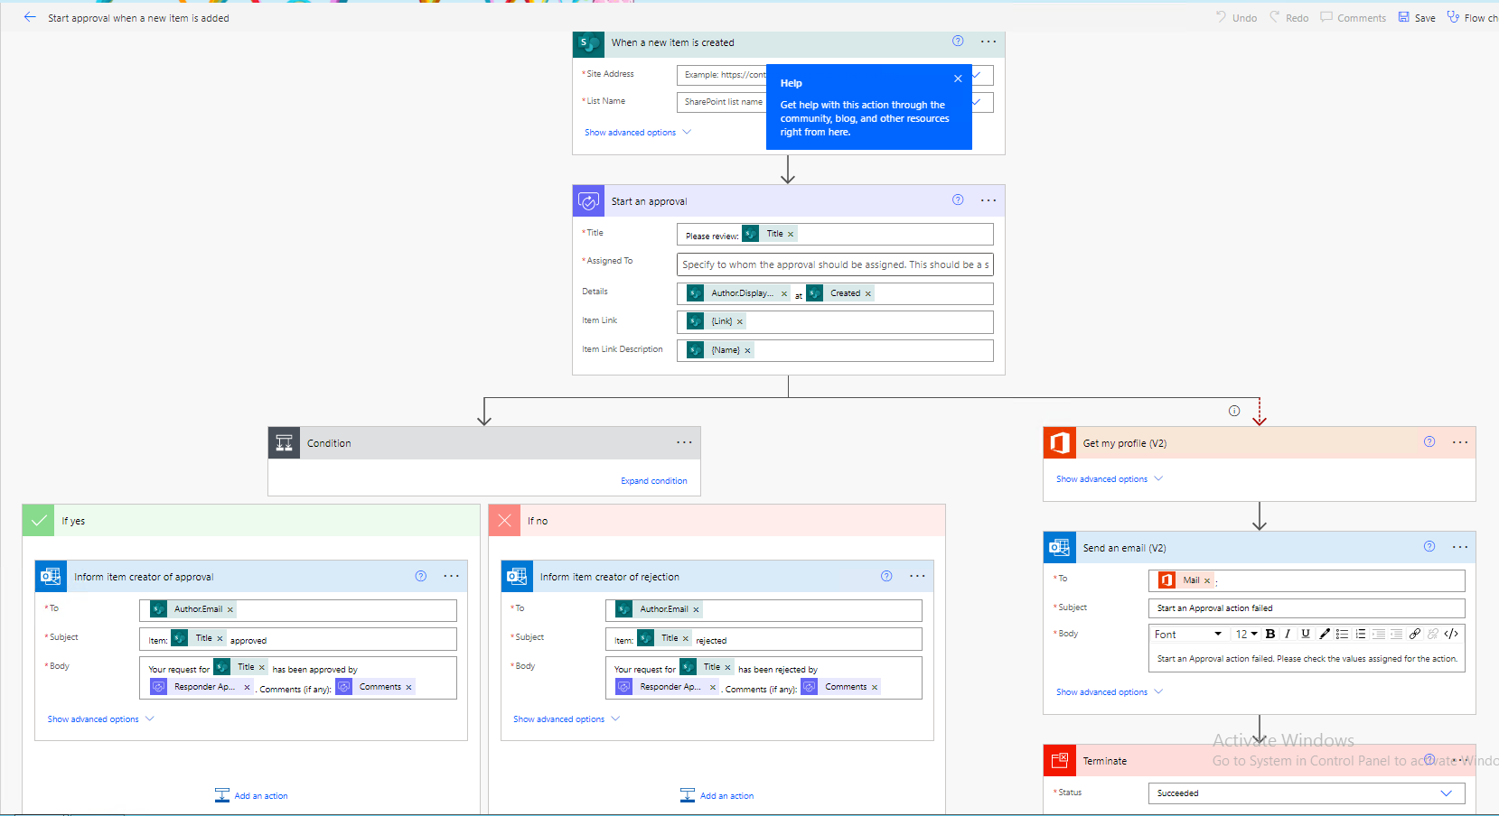Image resolution: width=1499 pixels, height=816 pixels.
Task: Switch email body to code view
Action: coord(1451,635)
